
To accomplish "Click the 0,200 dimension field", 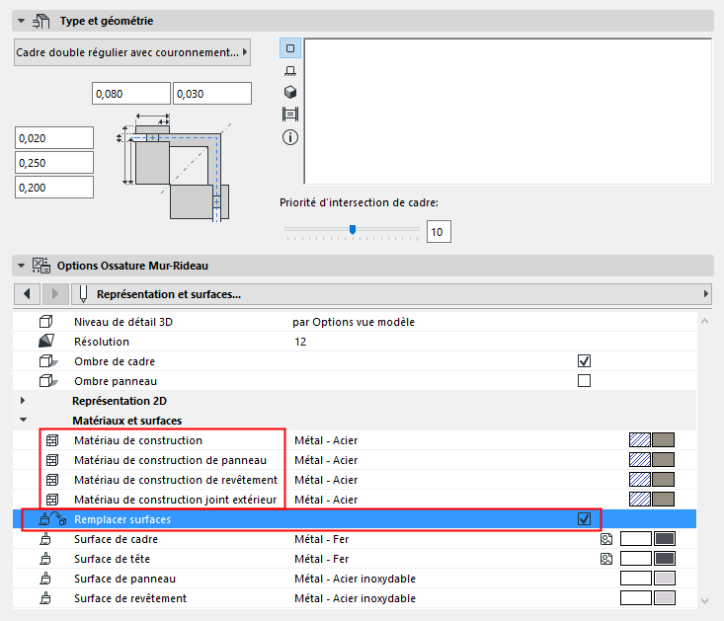I will pyautogui.click(x=54, y=188).
